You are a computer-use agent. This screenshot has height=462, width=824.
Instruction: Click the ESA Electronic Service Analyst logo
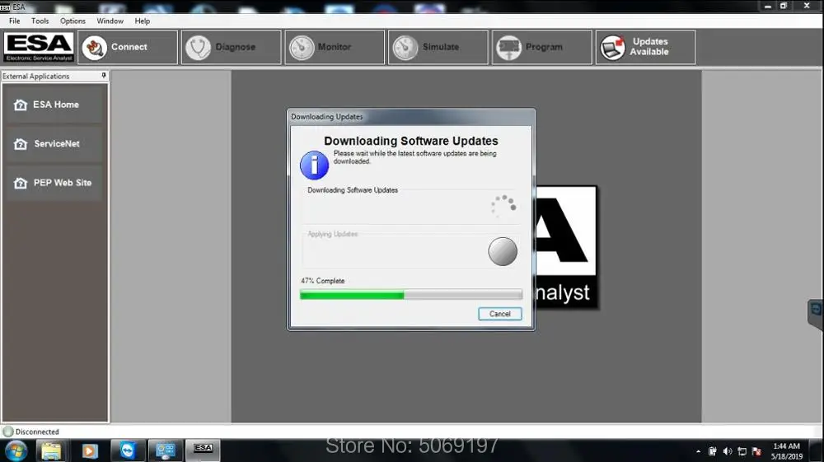(x=39, y=47)
